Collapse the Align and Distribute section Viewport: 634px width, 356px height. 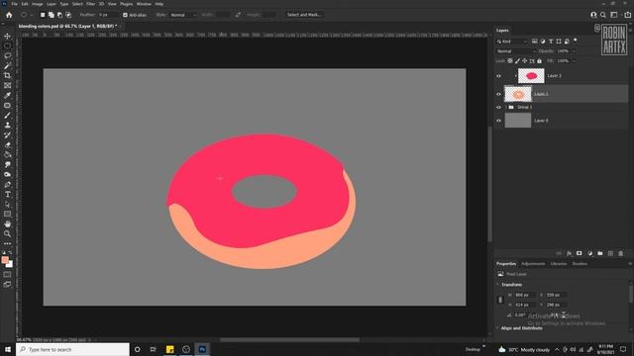coord(497,328)
